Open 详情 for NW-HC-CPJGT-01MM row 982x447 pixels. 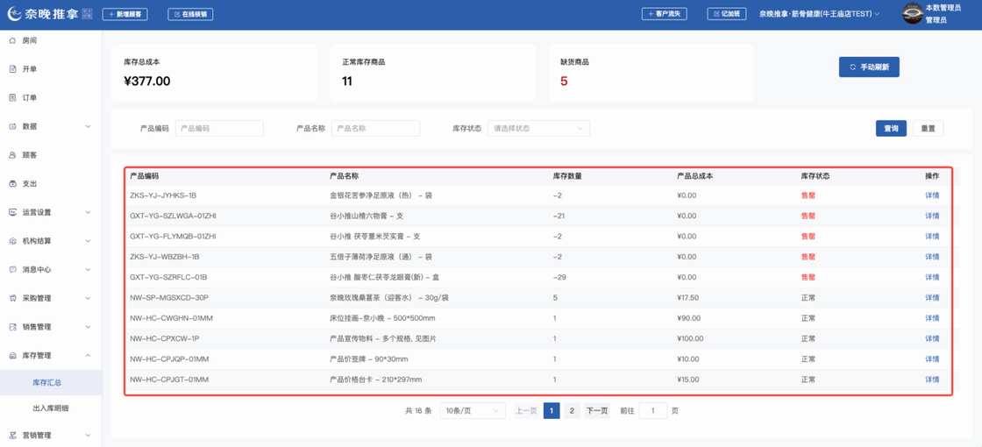coord(932,380)
